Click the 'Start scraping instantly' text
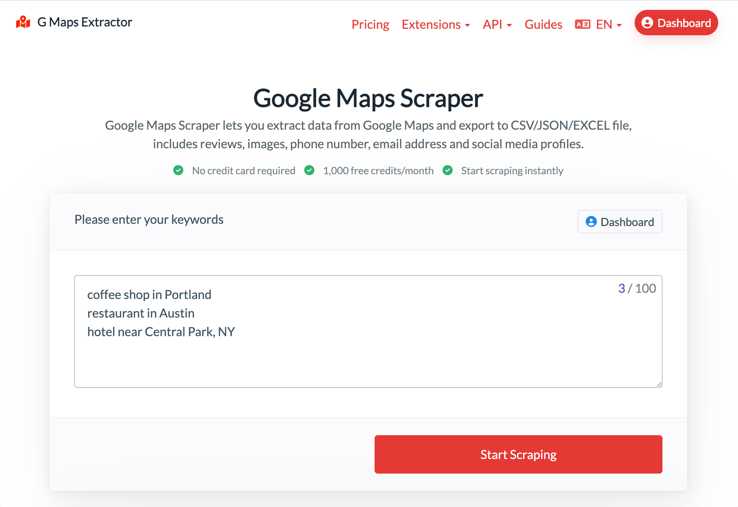This screenshot has height=507, width=738. (x=512, y=171)
